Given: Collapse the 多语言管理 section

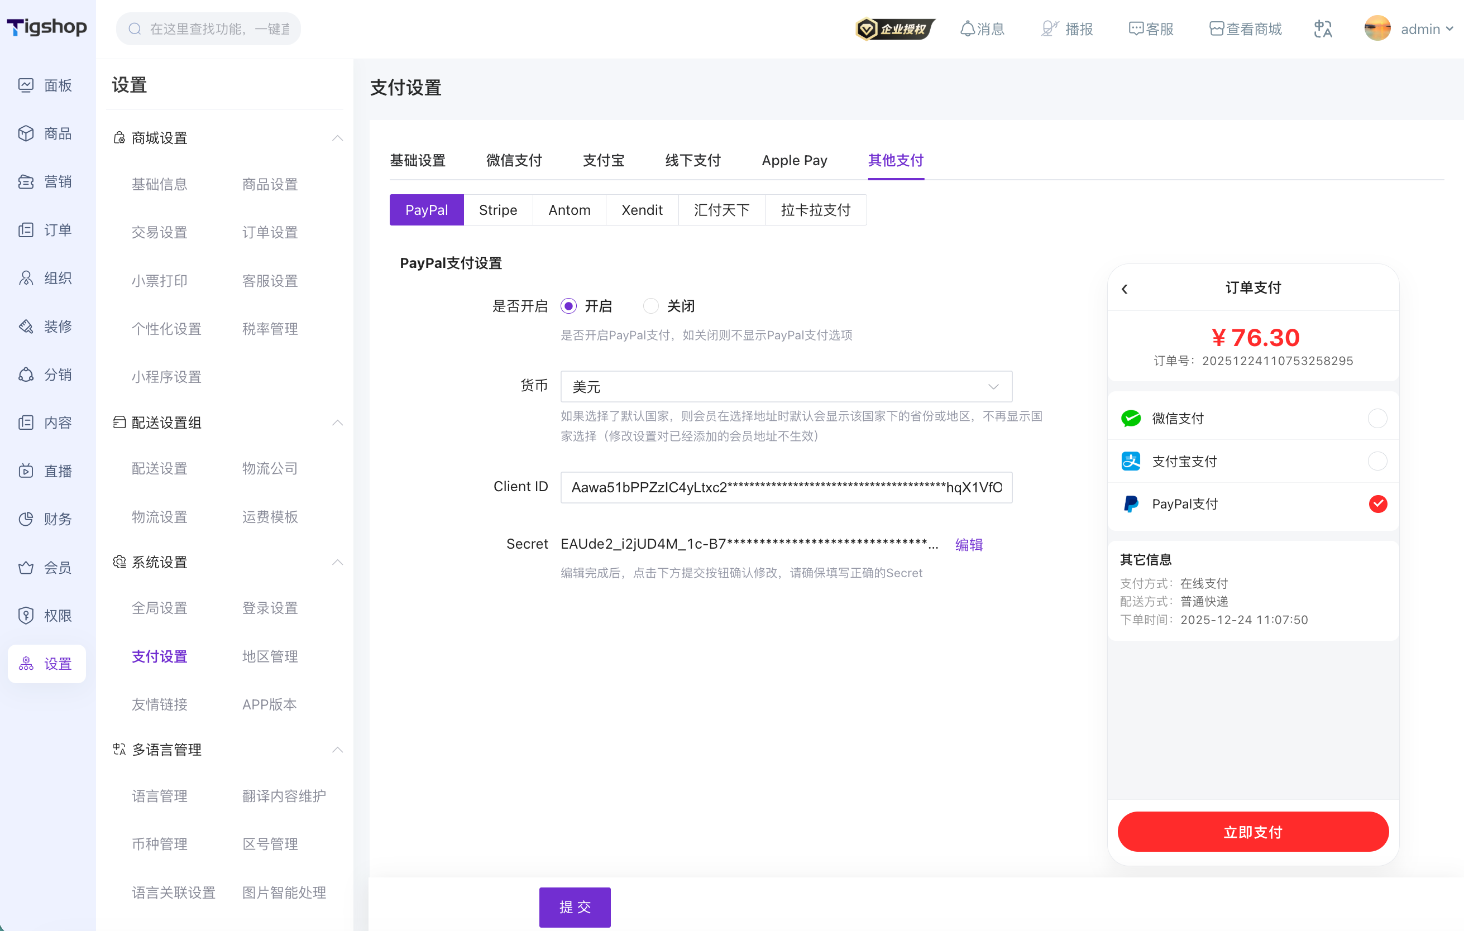Looking at the screenshot, I should click(x=337, y=749).
